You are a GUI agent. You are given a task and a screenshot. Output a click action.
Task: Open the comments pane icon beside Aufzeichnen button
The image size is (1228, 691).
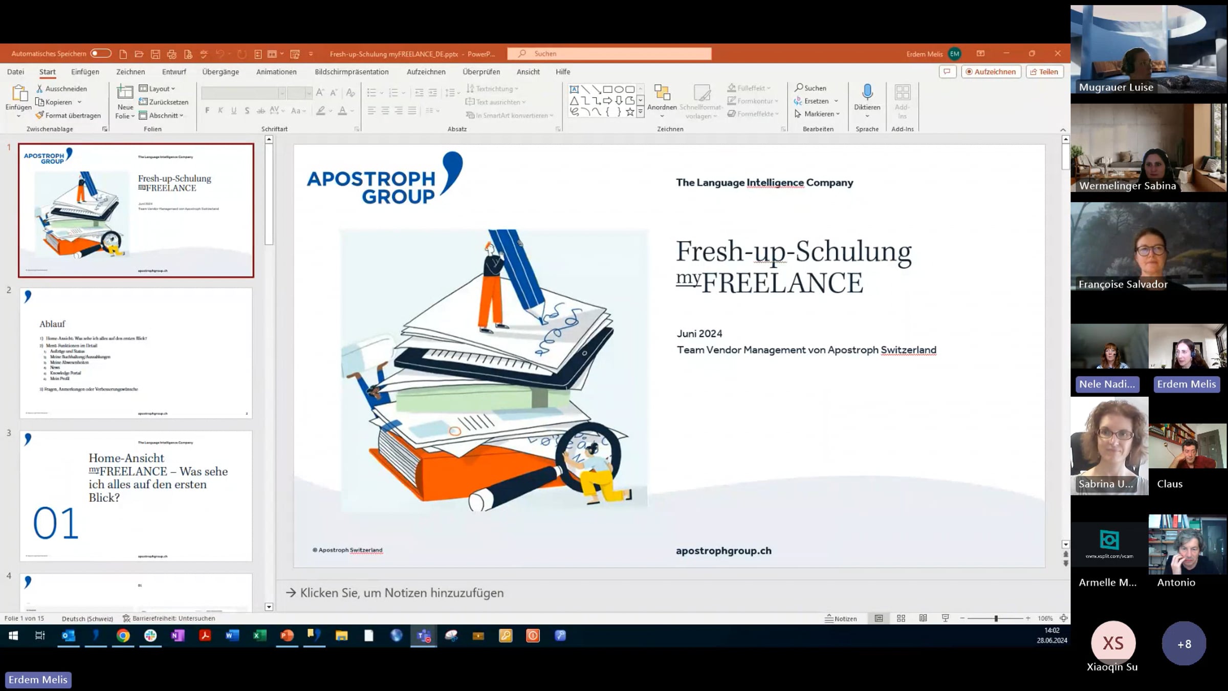(947, 72)
